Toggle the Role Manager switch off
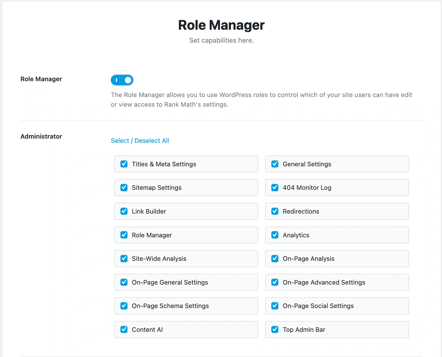This screenshot has height=357, width=442. pyautogui.click(x=122, y=80)
